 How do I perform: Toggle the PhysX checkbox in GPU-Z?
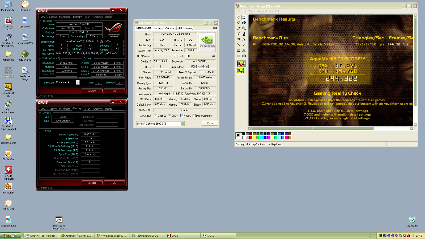click(x=182, y=116)
